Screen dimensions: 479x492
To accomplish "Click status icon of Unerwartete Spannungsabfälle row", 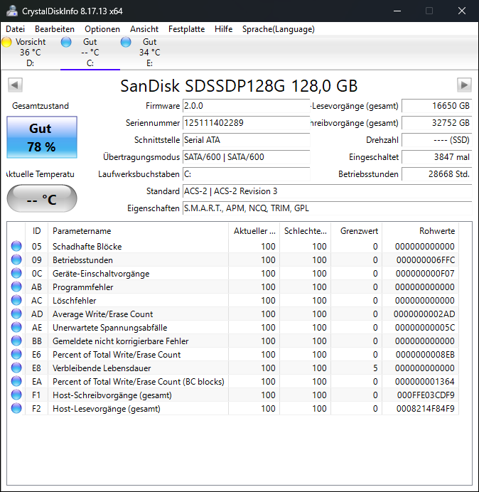I will point(16,327).
